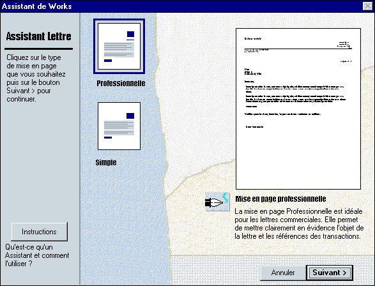Click the 'Mise en page professionnelle' heading
Image resolution: width=375 pixels, height=286 pixels.
[x=280, y=199]
